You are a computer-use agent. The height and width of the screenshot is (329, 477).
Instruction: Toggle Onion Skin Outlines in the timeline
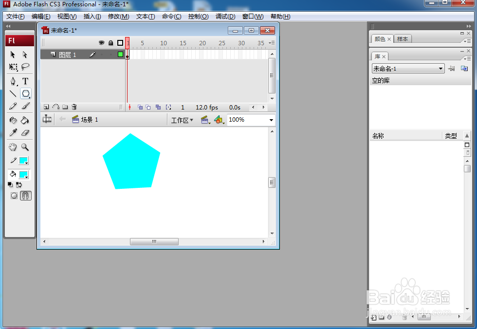point(148,107)
